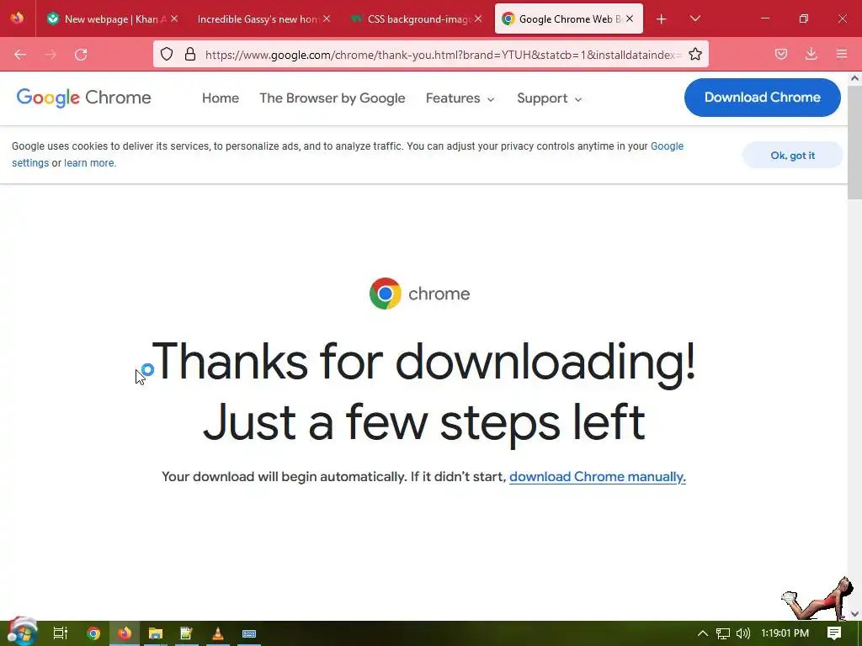Open the volume speaker tray icon

tap(742, 633)
